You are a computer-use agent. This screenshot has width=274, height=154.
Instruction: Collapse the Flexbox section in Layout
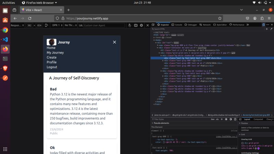click(240, 123)
